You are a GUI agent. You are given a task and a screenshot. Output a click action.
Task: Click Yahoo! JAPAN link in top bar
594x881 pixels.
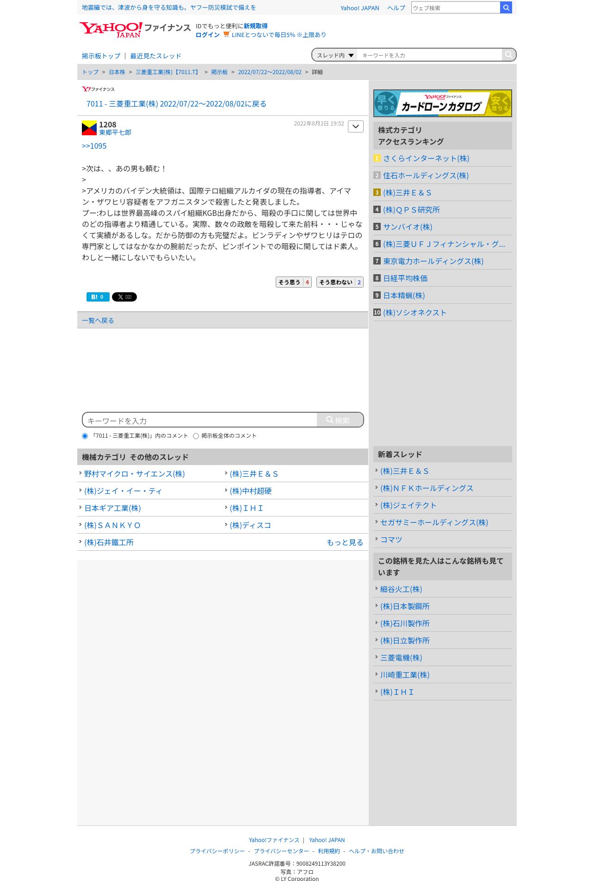click(x=360, y=8)
